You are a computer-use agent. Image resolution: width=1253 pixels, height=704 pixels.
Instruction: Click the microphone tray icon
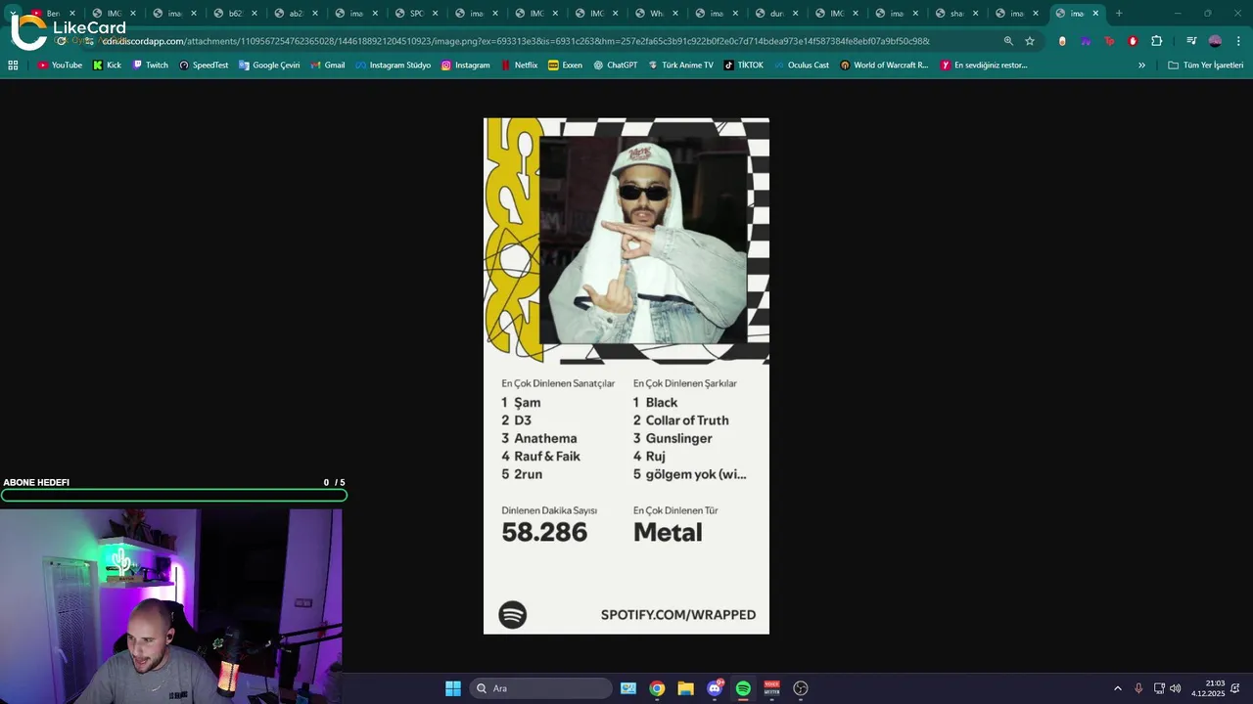(x=1138, y=688)
